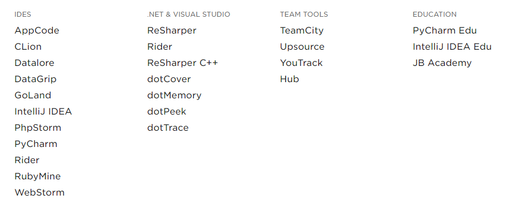The height and width of the screenshot is (209, 507).
Task: Choose PhpStorm from the IDEs list
Action: [38, 128]
